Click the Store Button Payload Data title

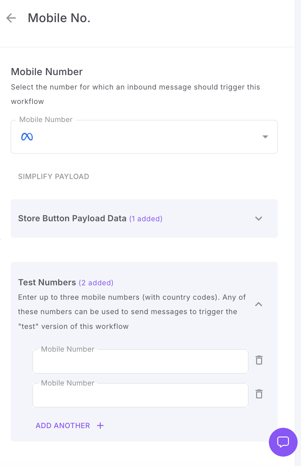[72, 219]
